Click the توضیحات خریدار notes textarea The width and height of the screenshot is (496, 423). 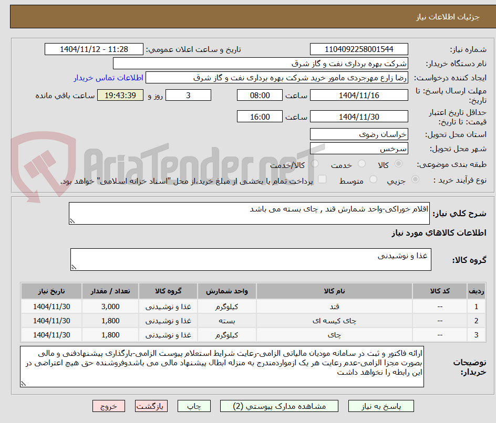pos(222,366)
